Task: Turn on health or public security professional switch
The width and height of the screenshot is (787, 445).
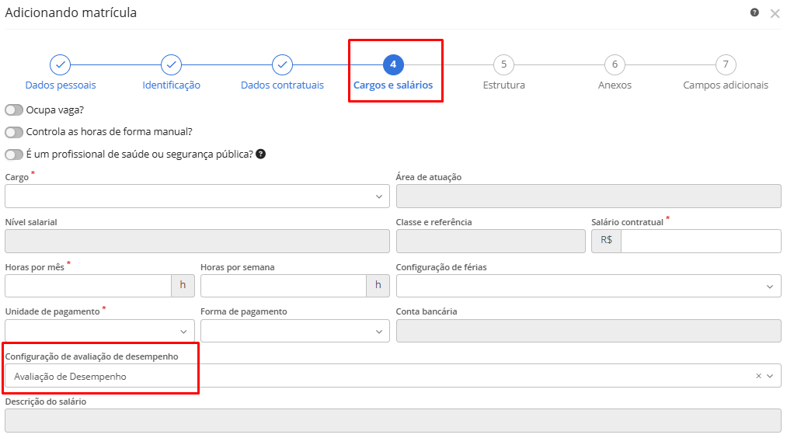Action: click(x=14, y=155)
